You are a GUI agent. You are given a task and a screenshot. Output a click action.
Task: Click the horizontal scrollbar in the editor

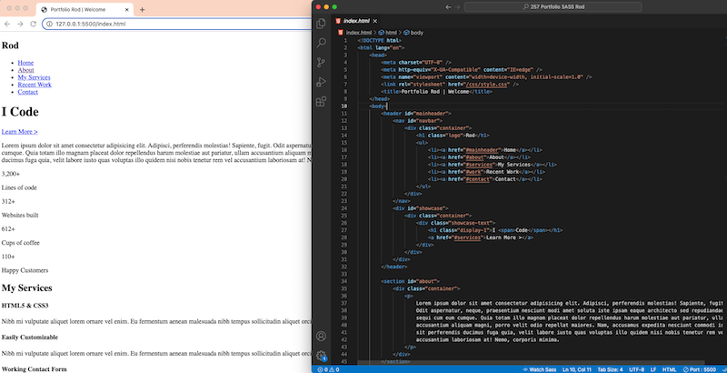531,362
